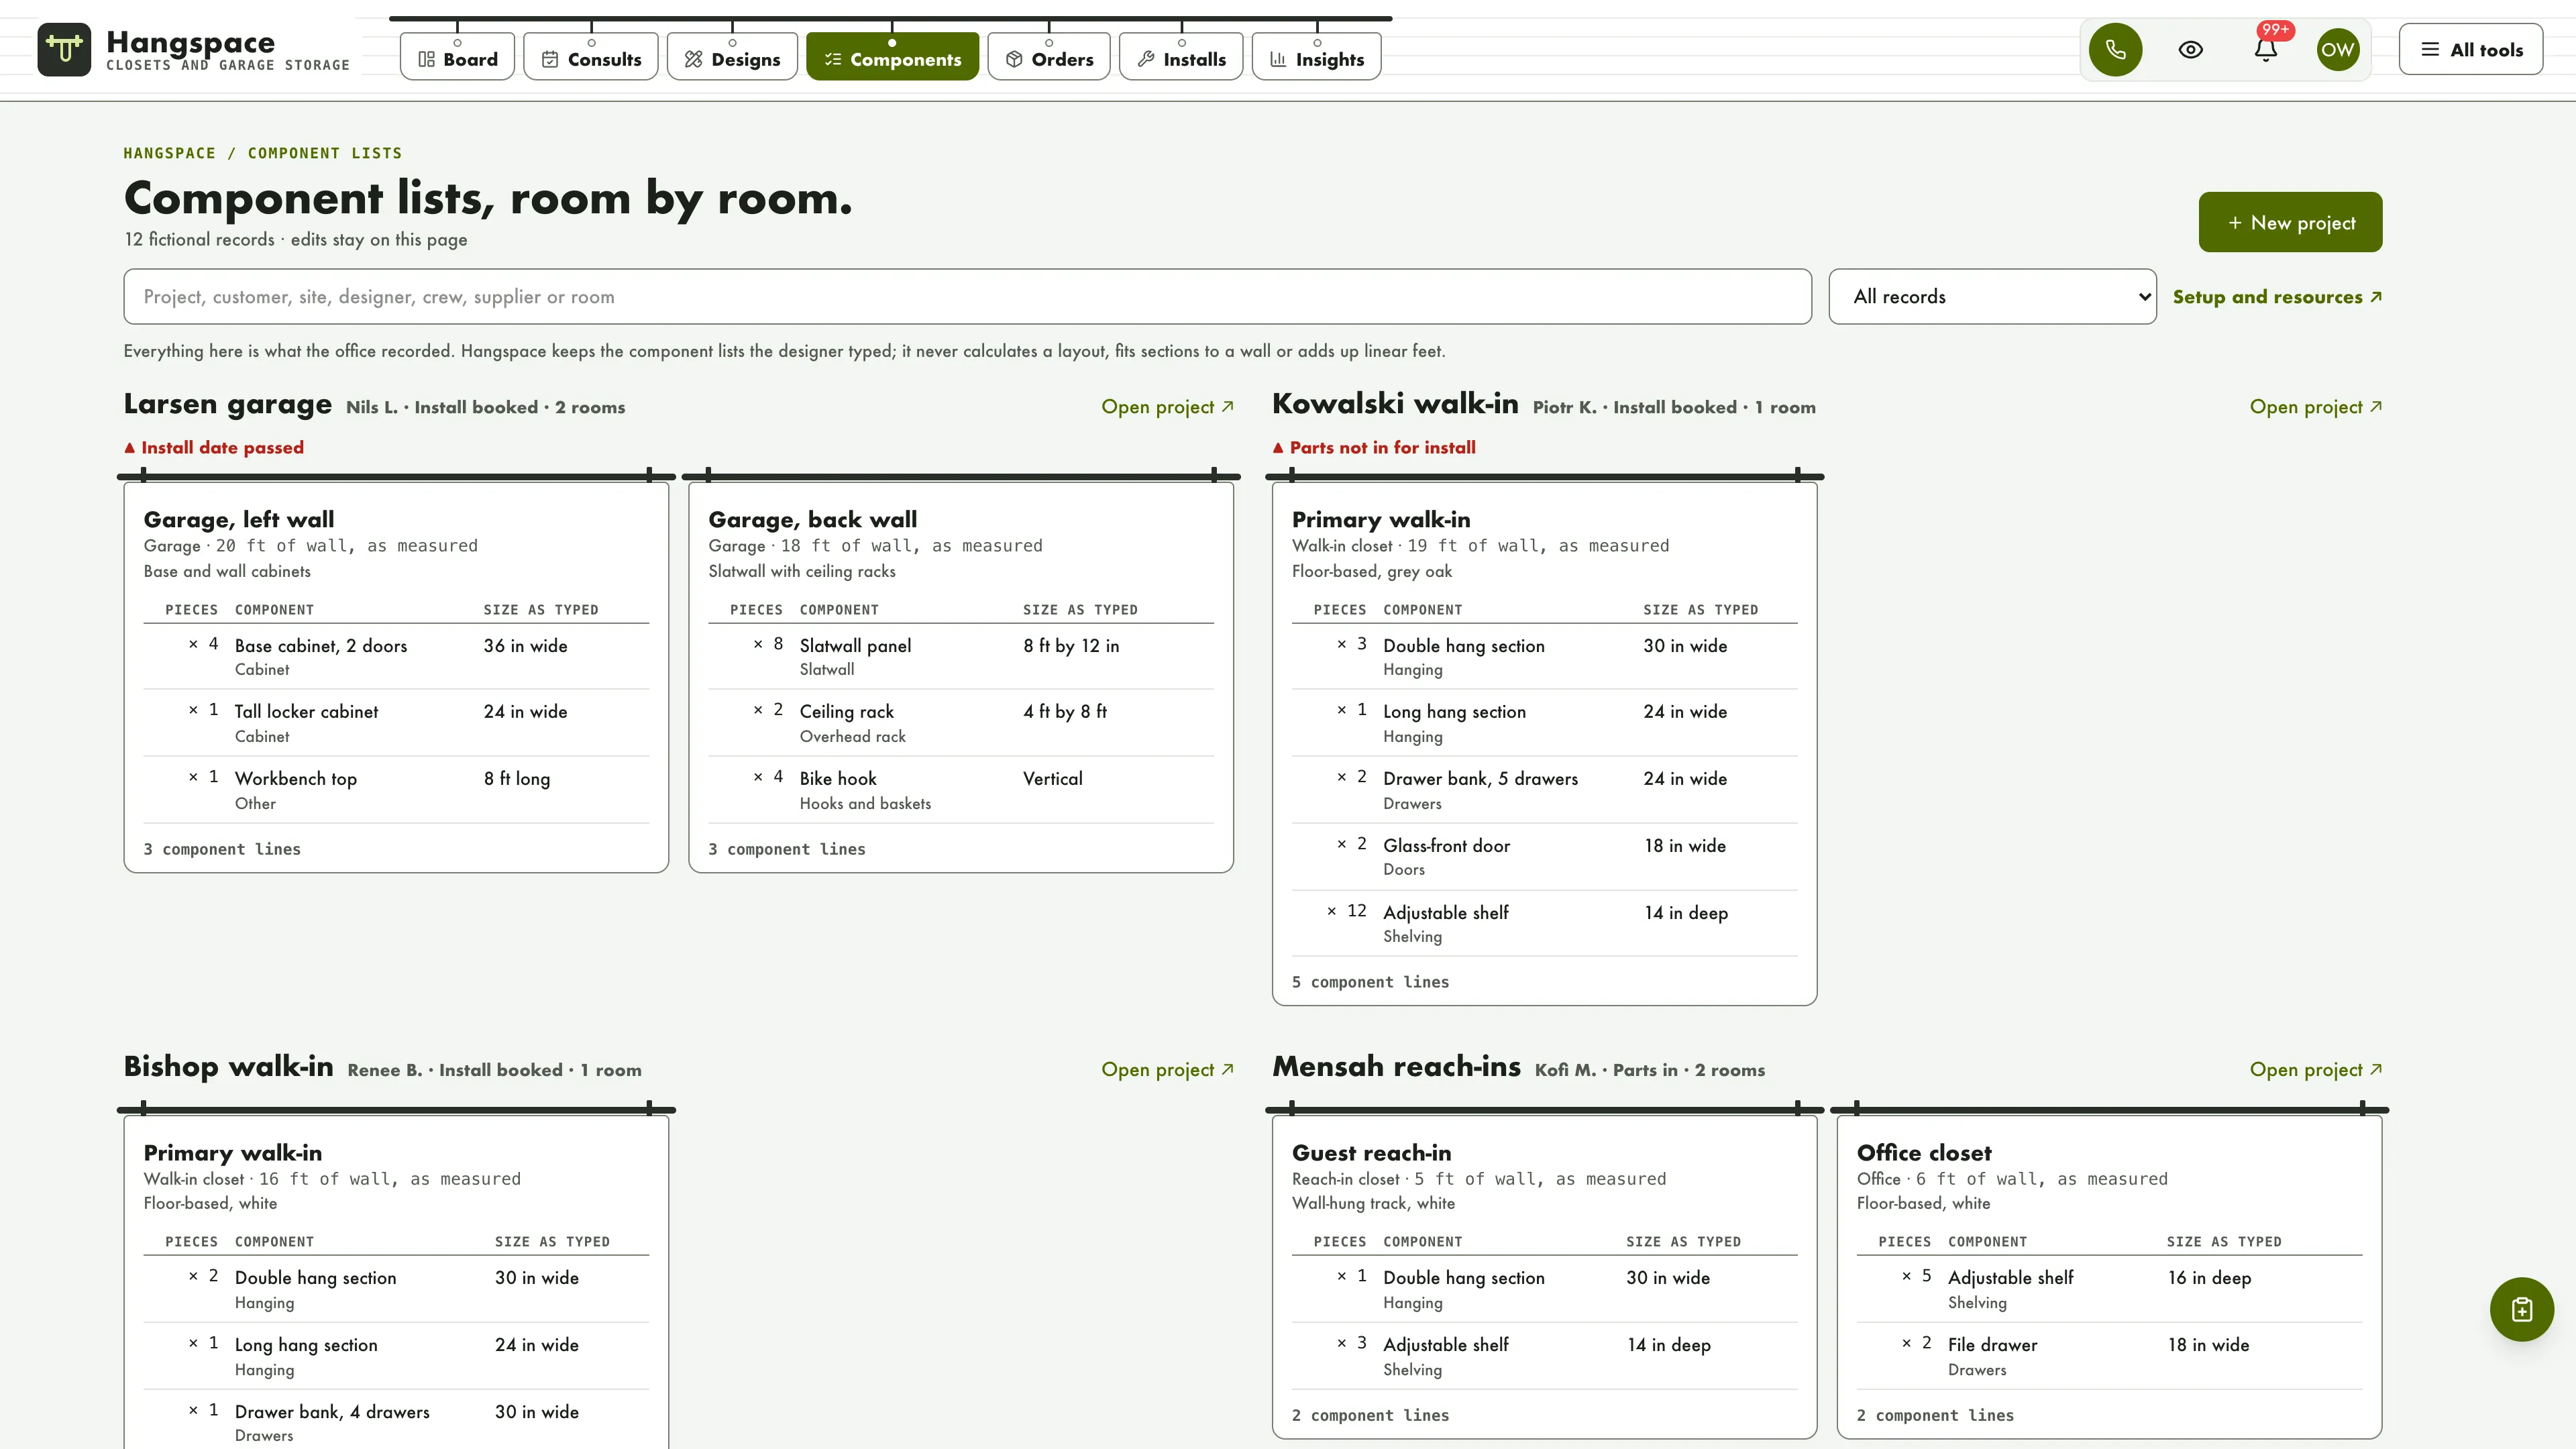The width and height of the screenshot is (2576, 1449).
Task: Select the Slatwall panel row
Action: (960, 657)
